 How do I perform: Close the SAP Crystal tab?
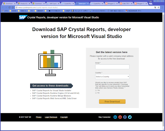click(x=59, y=4)
